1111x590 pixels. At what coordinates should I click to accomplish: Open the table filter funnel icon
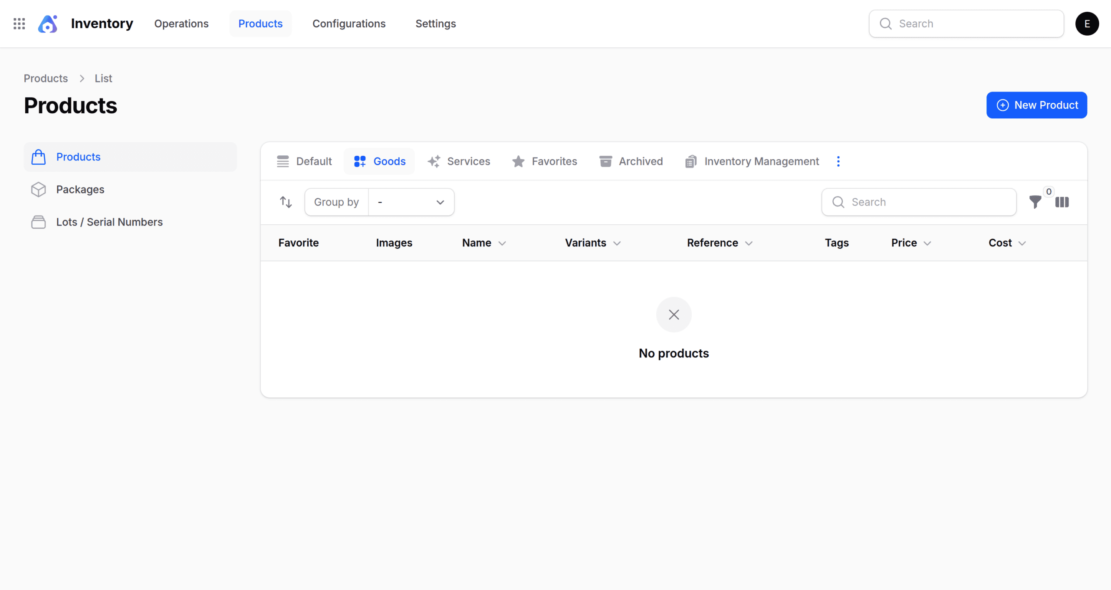1035,202
